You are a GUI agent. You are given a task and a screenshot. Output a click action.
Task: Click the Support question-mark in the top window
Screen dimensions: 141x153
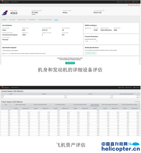[125, 2]
